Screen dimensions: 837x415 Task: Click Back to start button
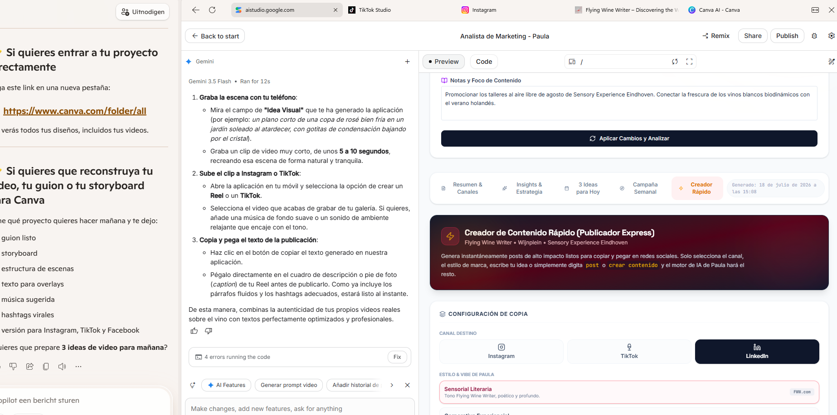215,36
